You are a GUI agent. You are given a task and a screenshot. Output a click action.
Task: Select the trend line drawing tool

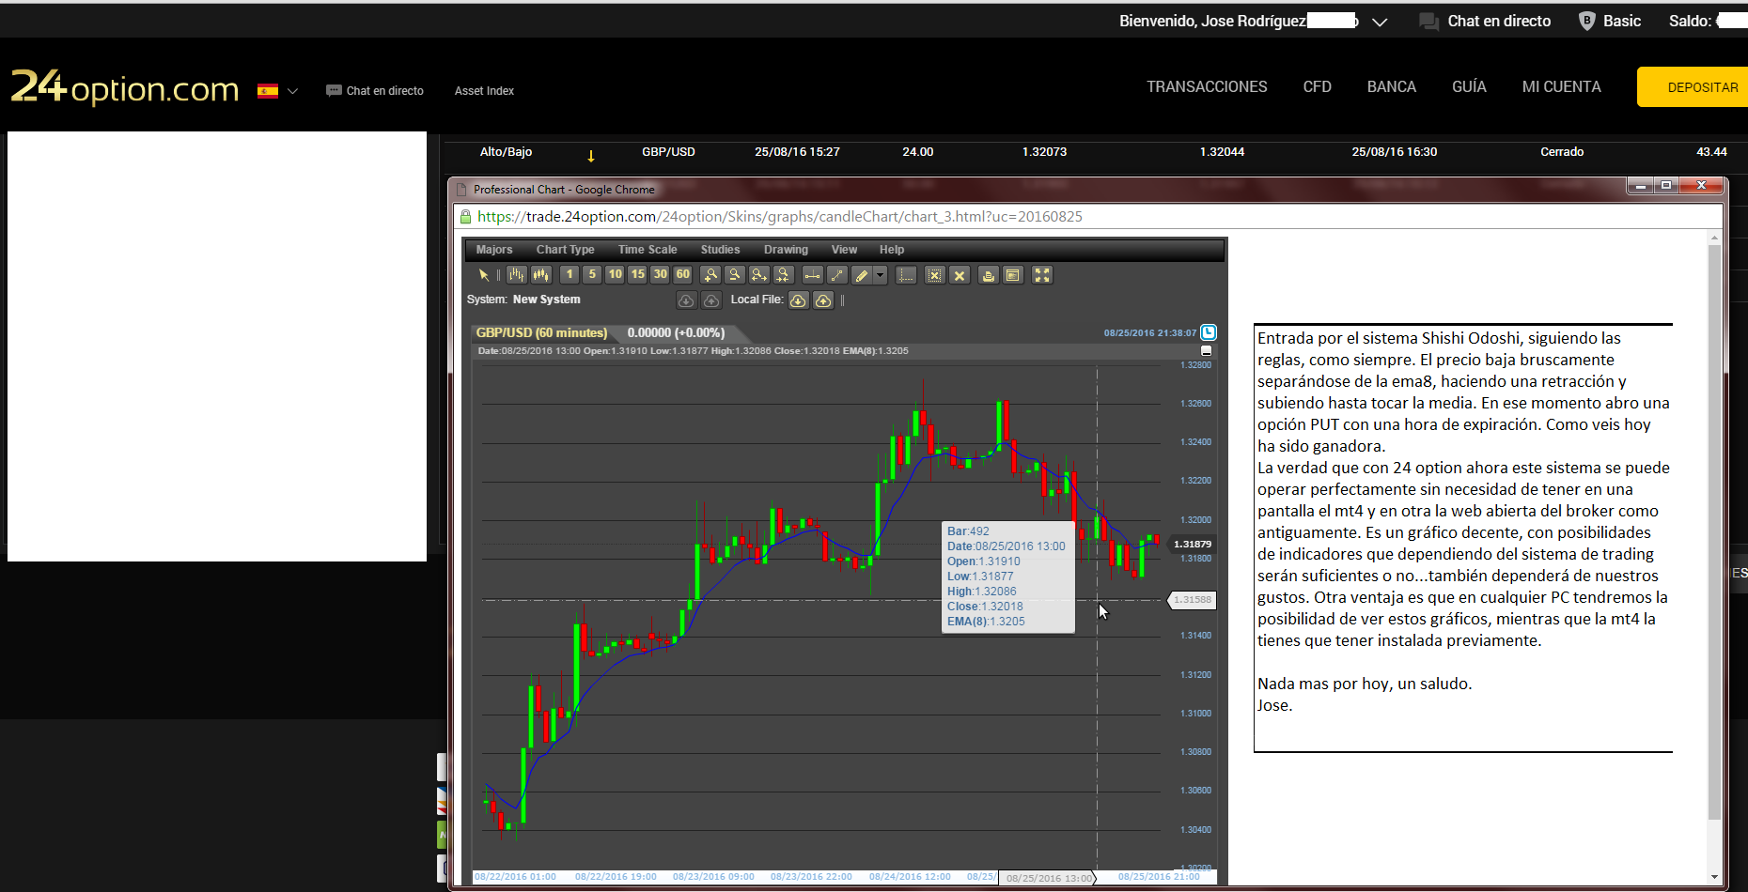point(837,275)
